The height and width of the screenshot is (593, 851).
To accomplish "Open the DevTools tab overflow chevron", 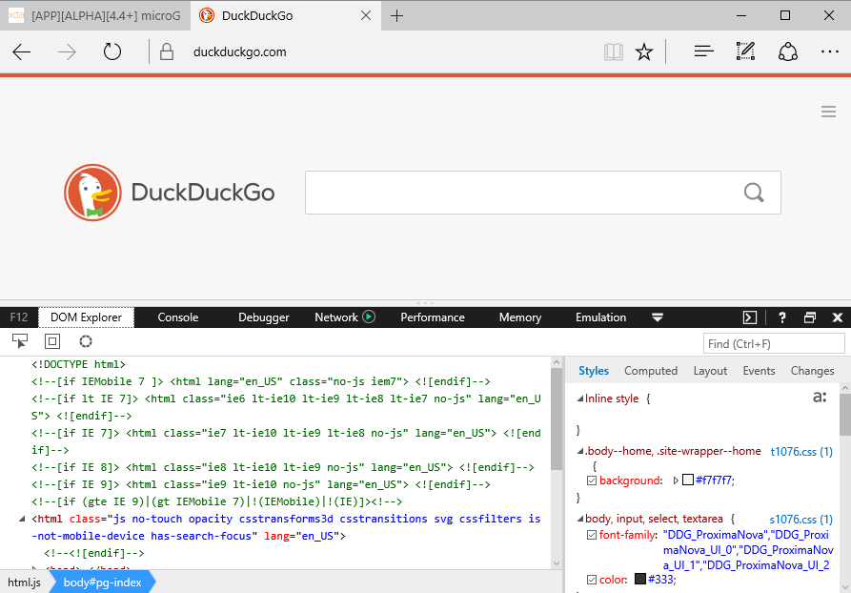I will tap(658, 317).
